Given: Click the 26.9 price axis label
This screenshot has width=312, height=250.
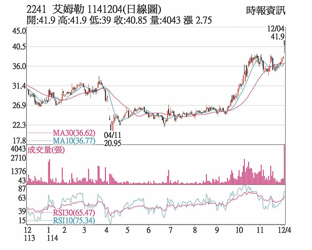Looking at the screenshot, I should pyautogui.click(x=19, y=106).
